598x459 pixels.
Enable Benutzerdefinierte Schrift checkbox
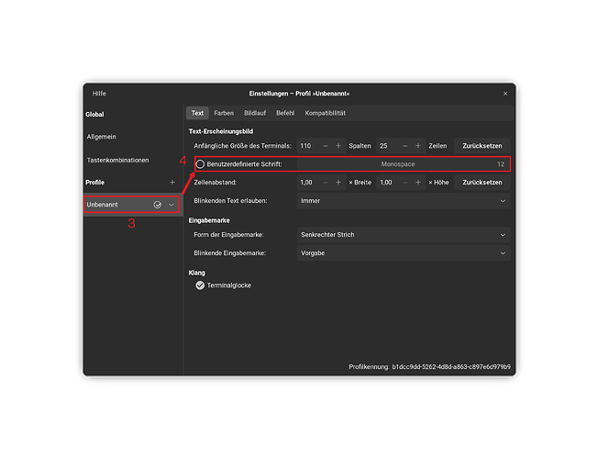click(200, 164)
